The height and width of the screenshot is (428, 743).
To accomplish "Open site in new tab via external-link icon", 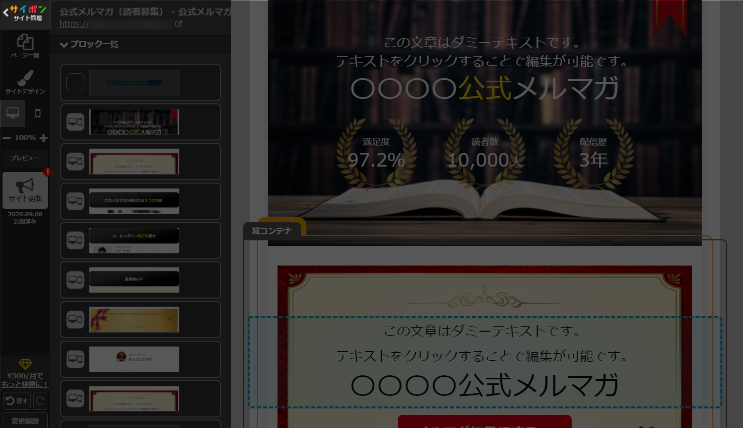I will tap(178, 24).
